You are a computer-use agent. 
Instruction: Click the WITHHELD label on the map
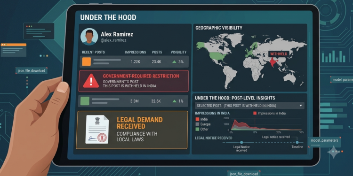[x=279, y=54]
